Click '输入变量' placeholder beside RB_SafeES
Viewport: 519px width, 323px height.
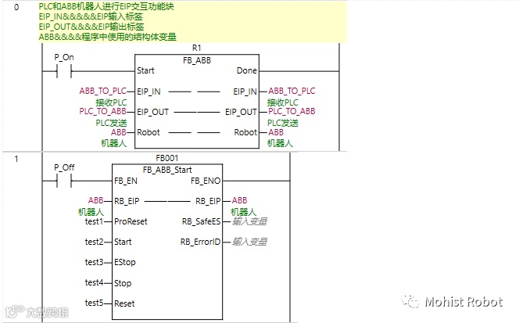click(x=249, y=221)
